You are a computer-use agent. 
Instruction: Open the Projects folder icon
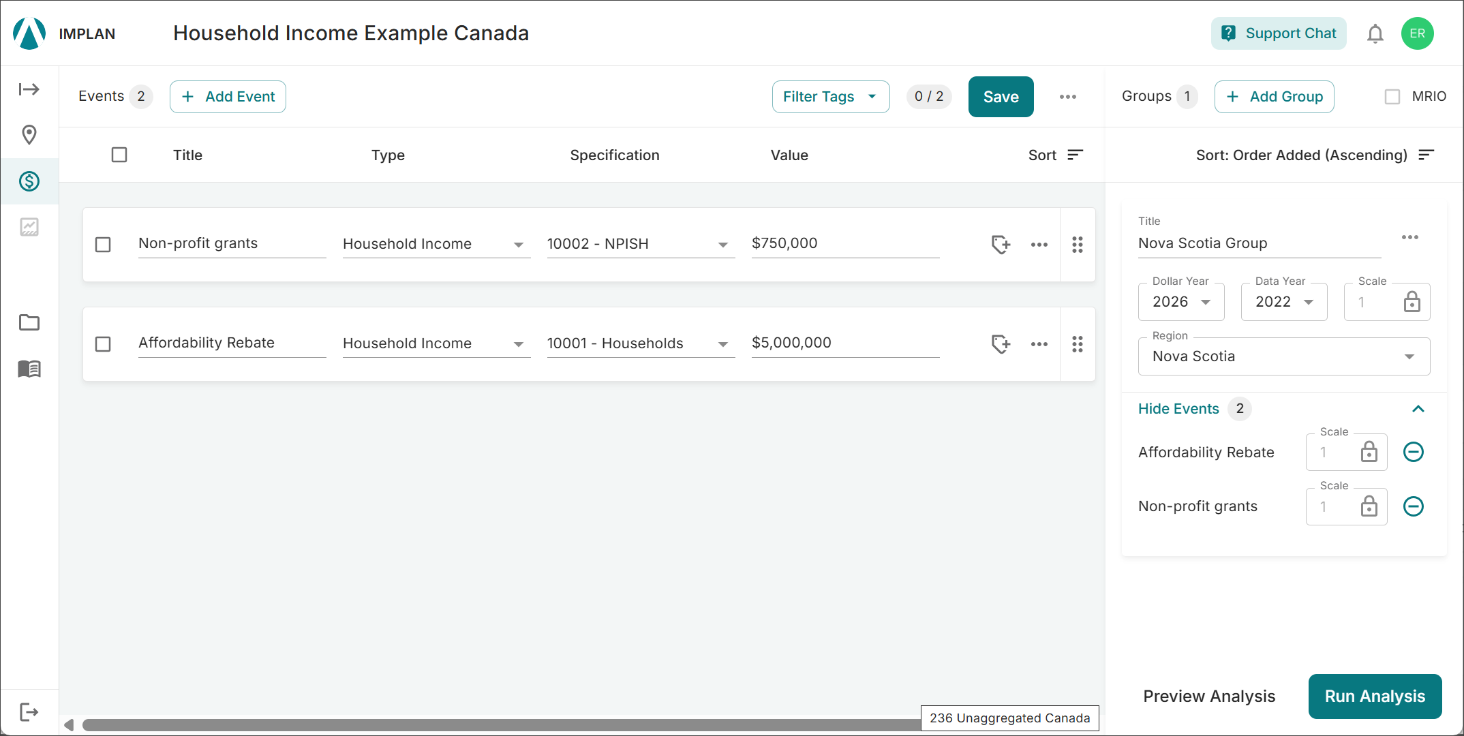[29, 322]
